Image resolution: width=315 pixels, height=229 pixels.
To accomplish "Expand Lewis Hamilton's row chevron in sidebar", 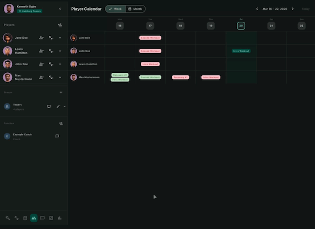I will (x=60, y=51).
